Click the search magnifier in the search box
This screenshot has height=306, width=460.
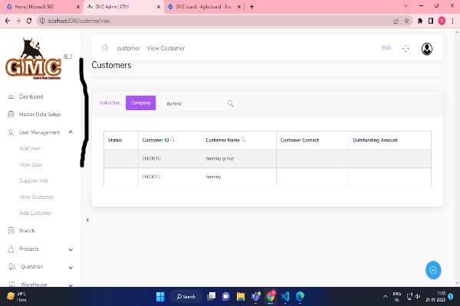point(230,103)
